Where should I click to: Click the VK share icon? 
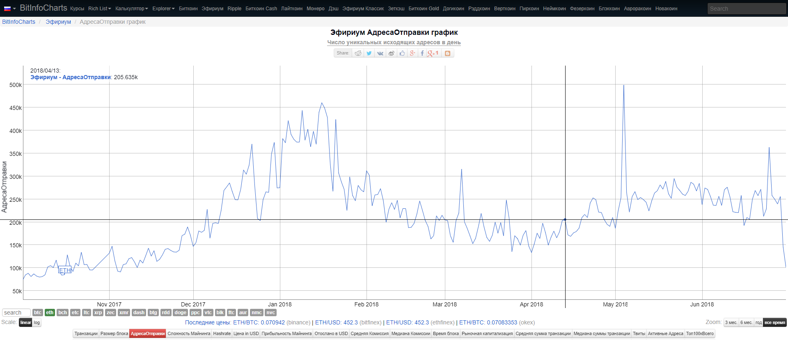[x=380, y=53]
